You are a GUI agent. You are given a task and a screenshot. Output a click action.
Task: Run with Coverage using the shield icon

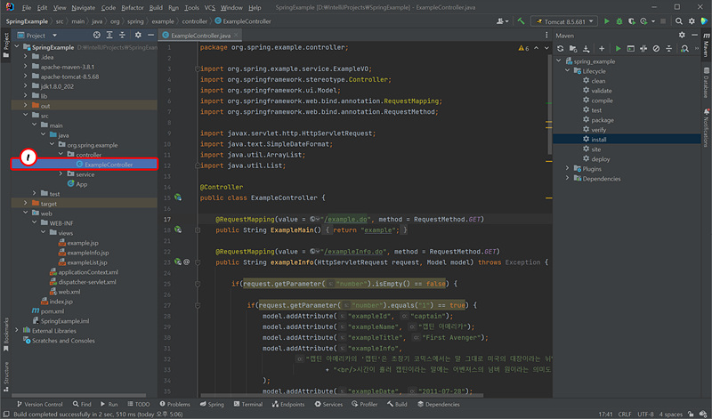pyautogui.click(x=631, y=21)
